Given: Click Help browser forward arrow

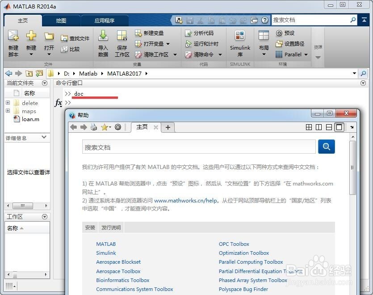Looking at the screenshot, I should (x=84, y=127).
